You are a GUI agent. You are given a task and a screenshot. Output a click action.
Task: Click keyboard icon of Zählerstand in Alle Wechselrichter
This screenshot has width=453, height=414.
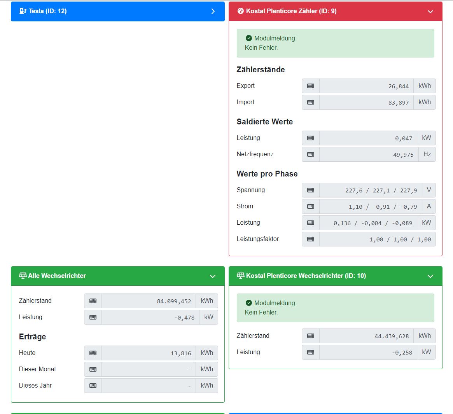point(93,301)
